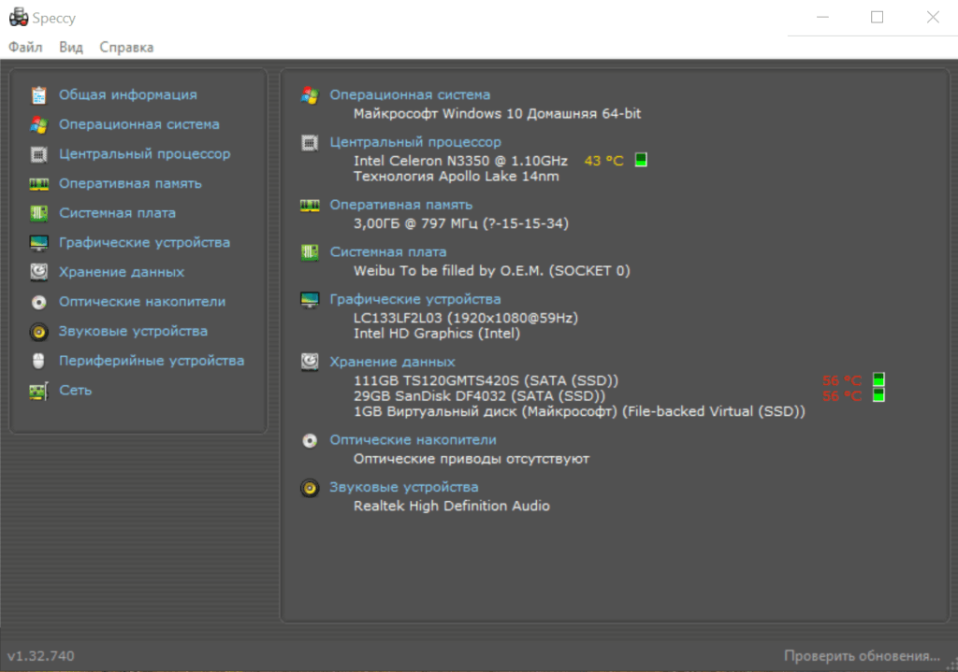Screen dimensions: 958x672
Task: Open Хранение данных in the sidebar
Action: pos(122,272)
